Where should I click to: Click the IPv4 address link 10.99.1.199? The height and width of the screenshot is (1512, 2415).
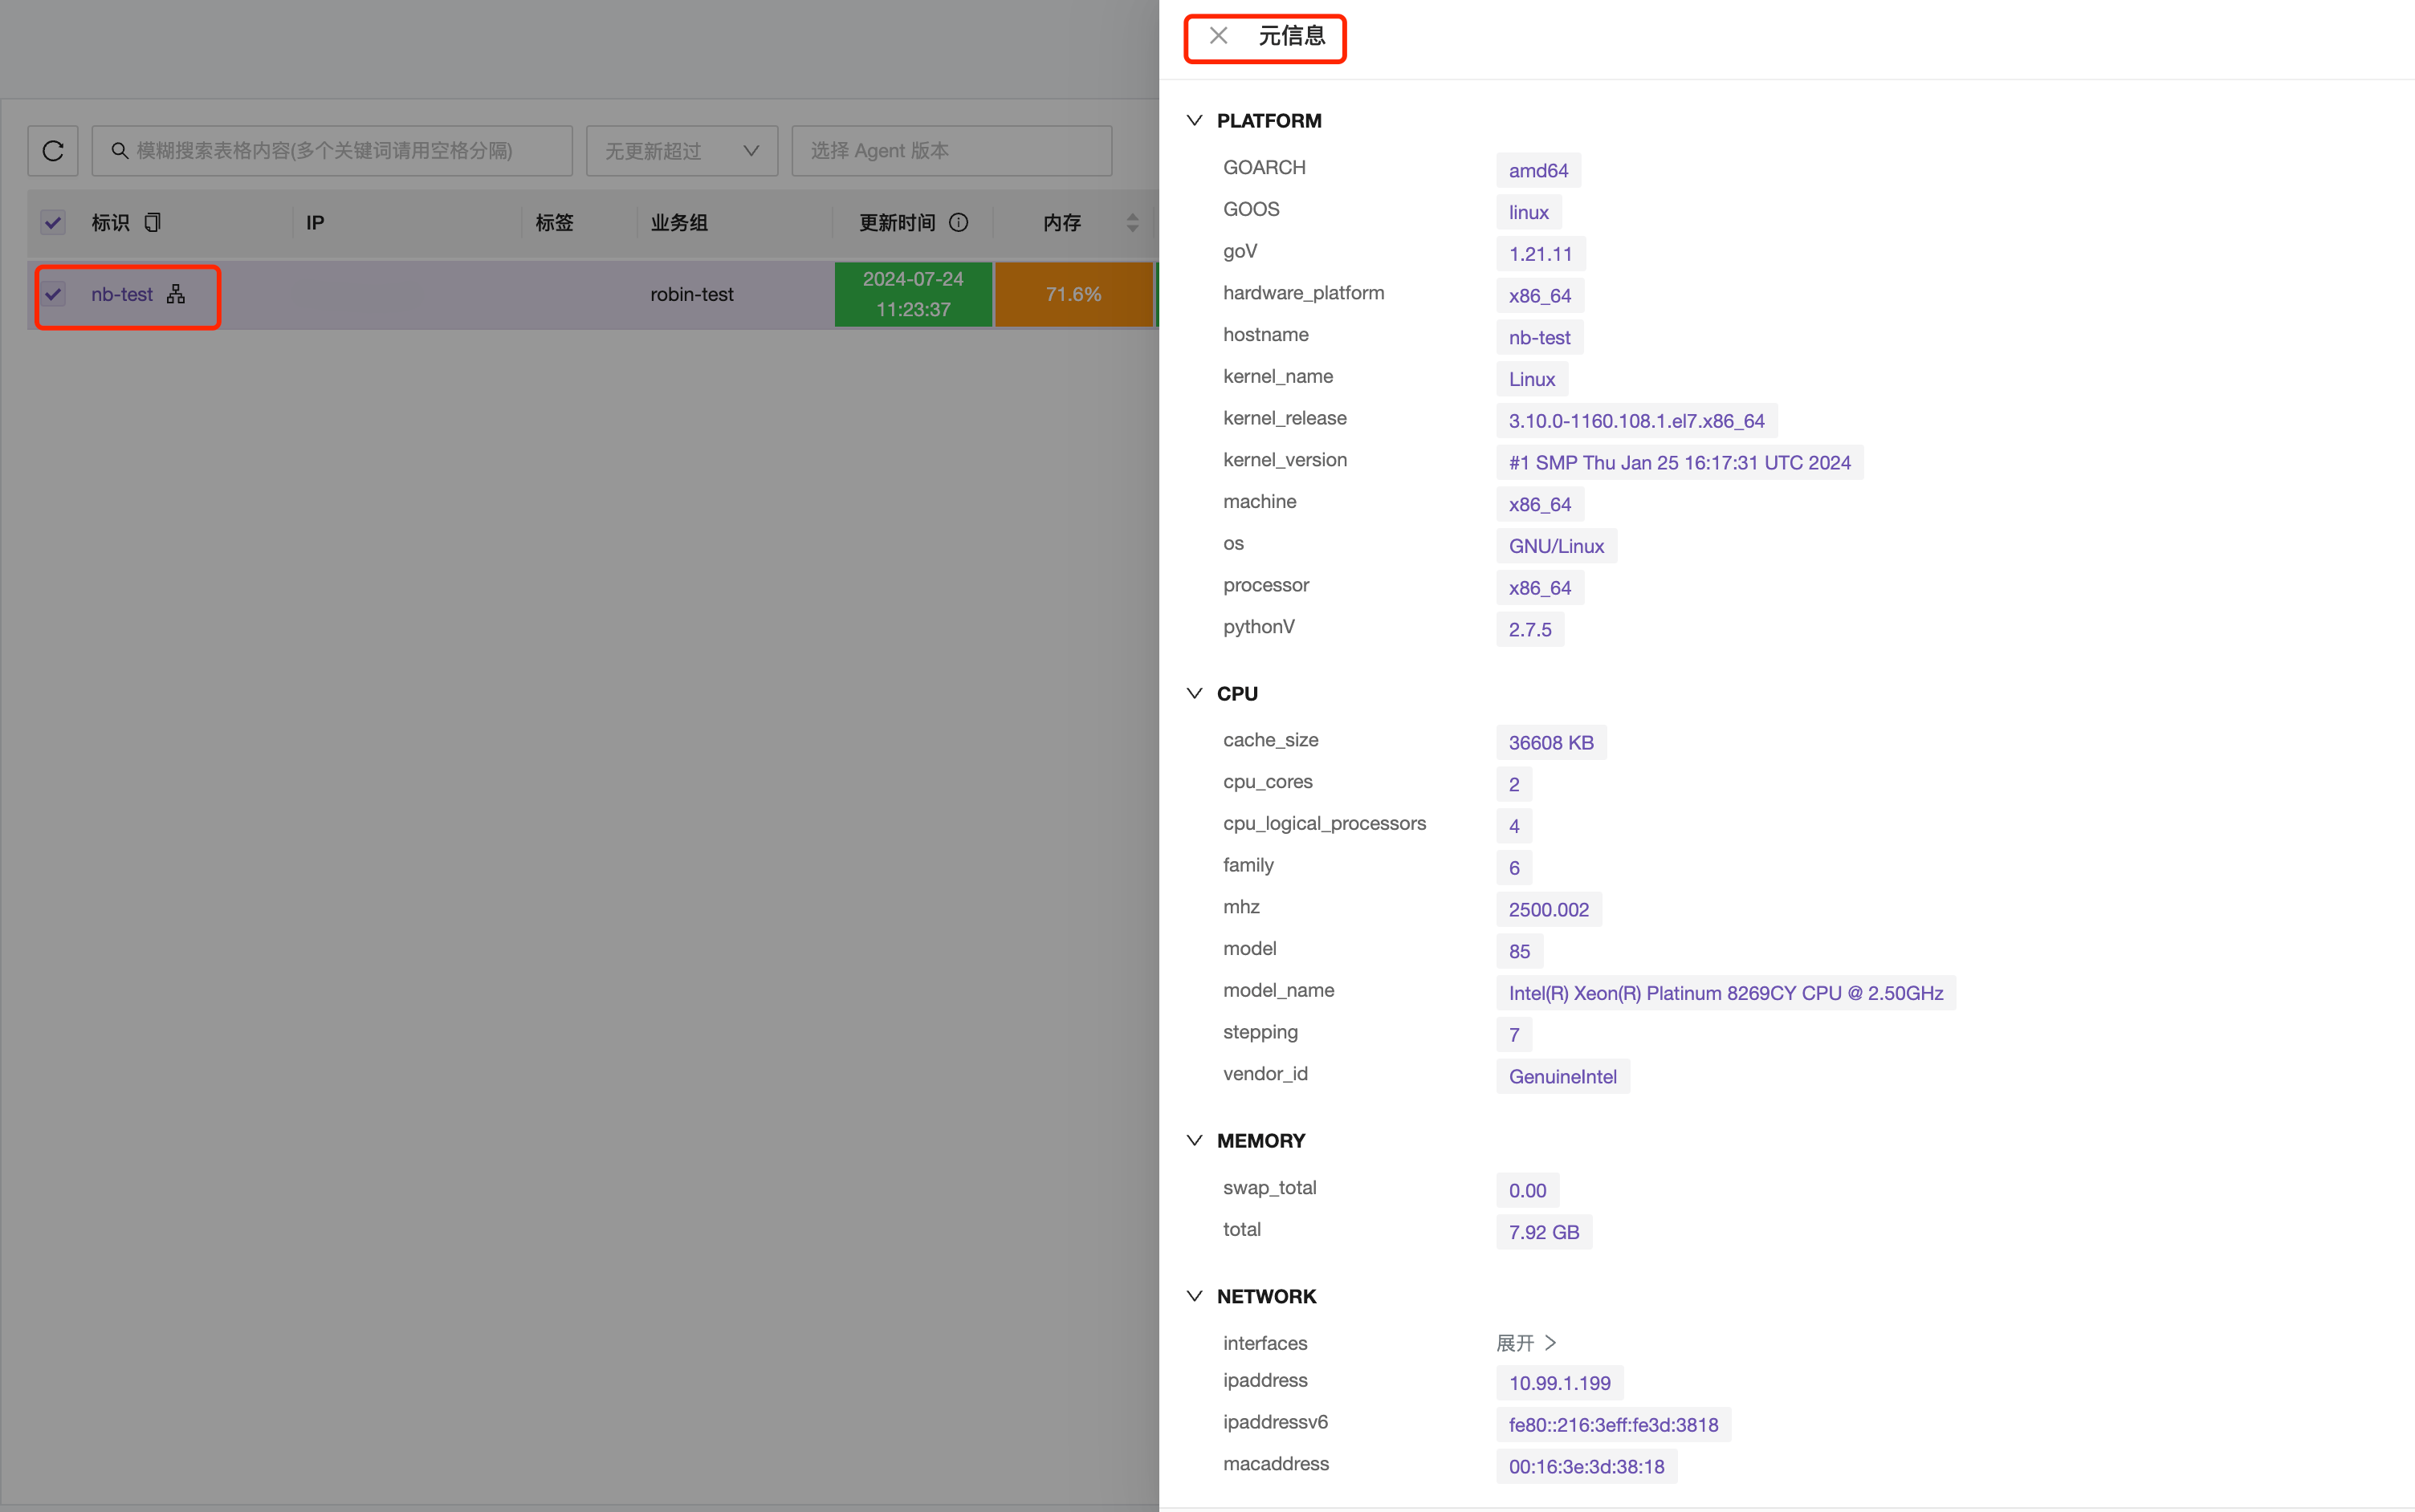(x=1558, y=1381)
